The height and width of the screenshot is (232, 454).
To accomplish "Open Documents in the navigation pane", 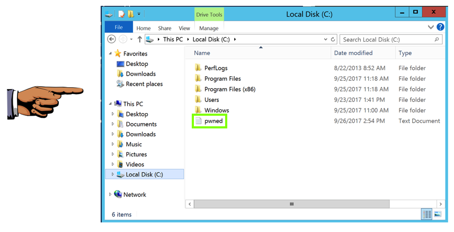I will (x=141, y=124).
